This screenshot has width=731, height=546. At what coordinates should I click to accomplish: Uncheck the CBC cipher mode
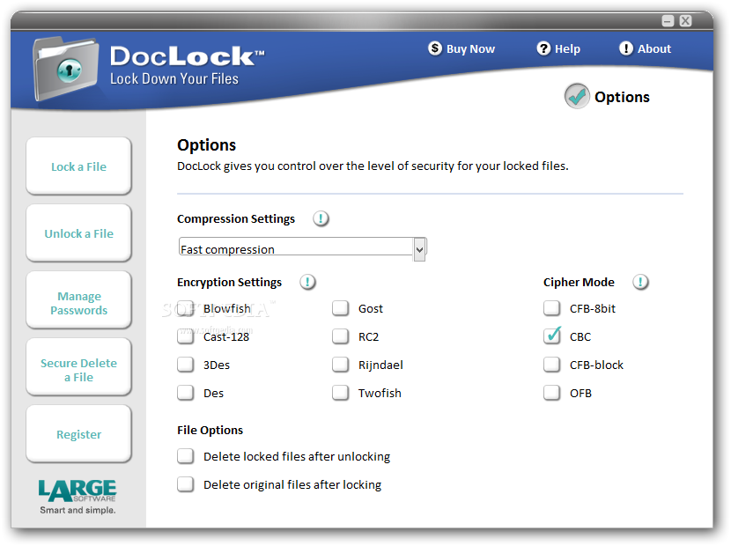(x=552, y=336)
